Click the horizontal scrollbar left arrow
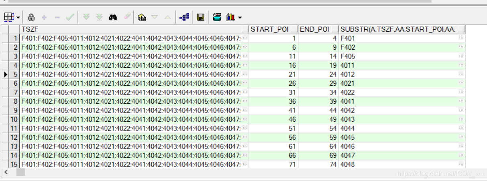487x181 pixels. pos(5,172)
